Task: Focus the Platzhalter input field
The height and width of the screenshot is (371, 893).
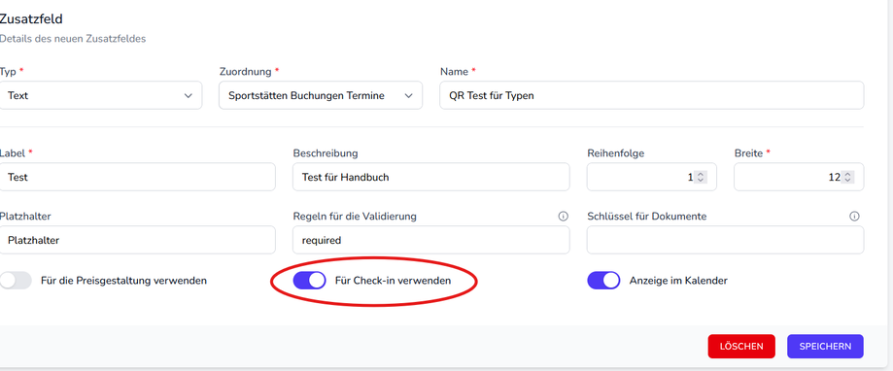Action: point(137,240)
